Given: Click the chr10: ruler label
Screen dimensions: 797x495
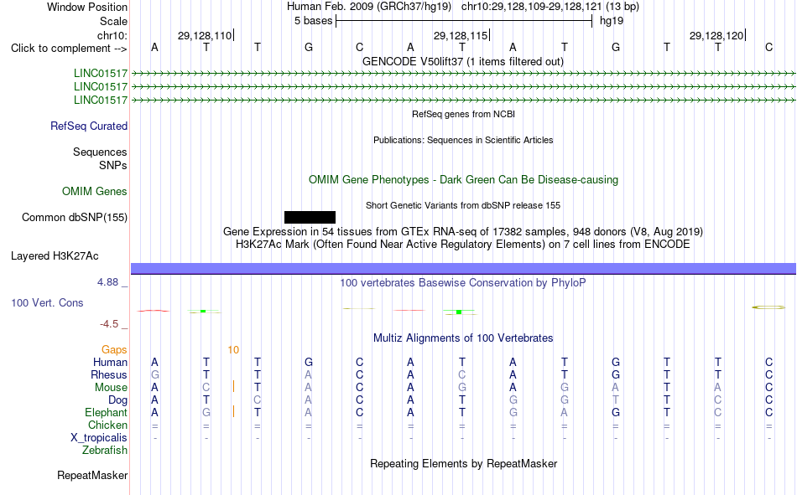Looking at the screenshot, I should [x=112, y=35].
